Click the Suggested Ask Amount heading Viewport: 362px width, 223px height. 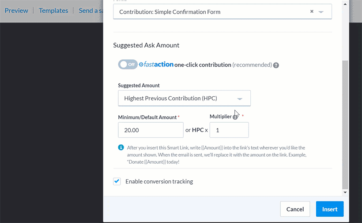pos(146,45)
